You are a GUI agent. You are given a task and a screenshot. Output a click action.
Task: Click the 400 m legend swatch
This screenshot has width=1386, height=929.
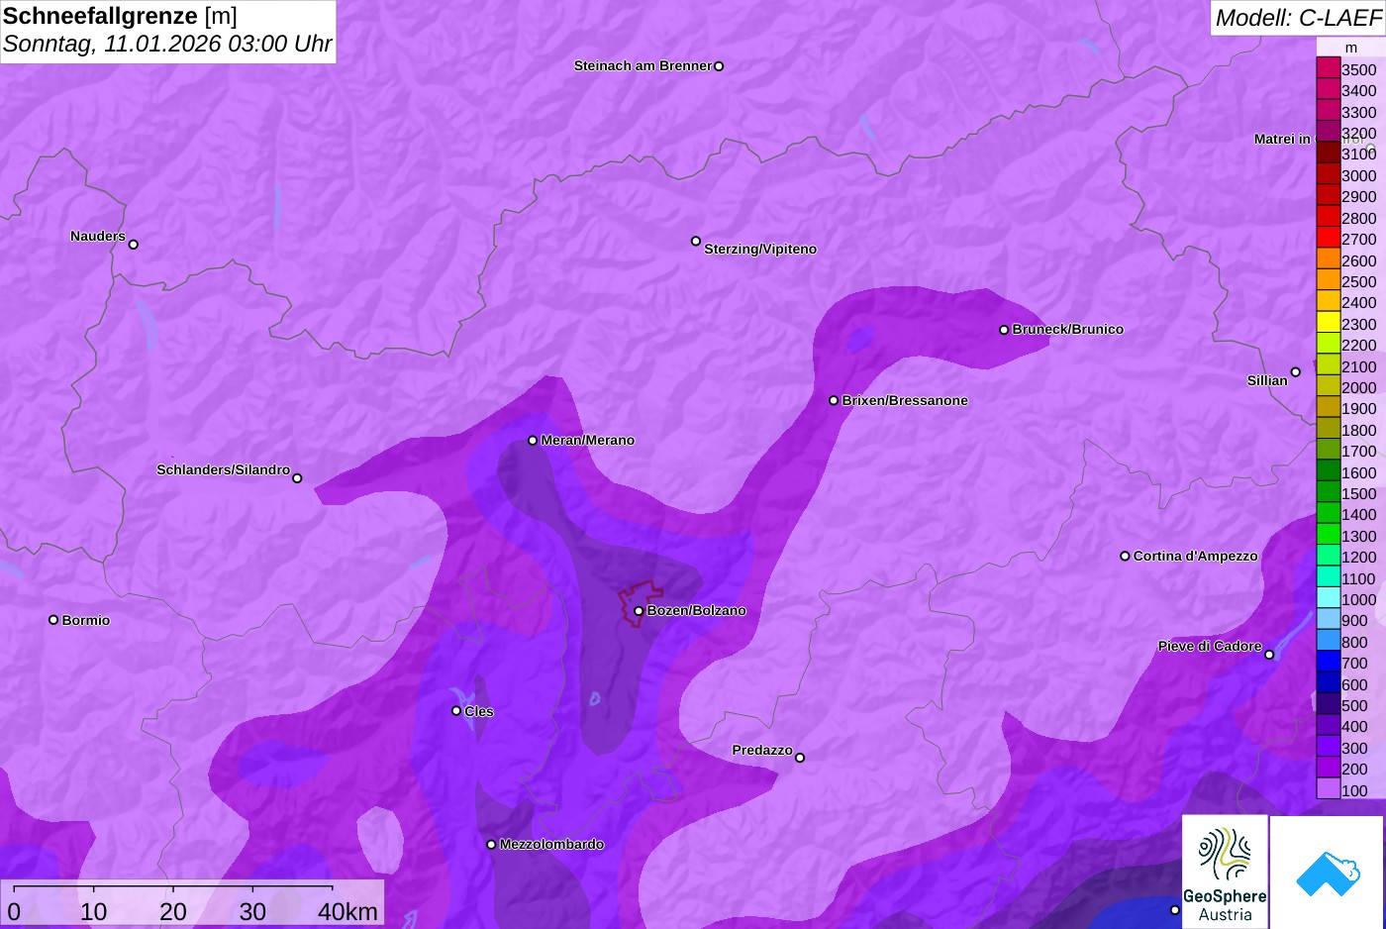click(x=1328, y=725)
